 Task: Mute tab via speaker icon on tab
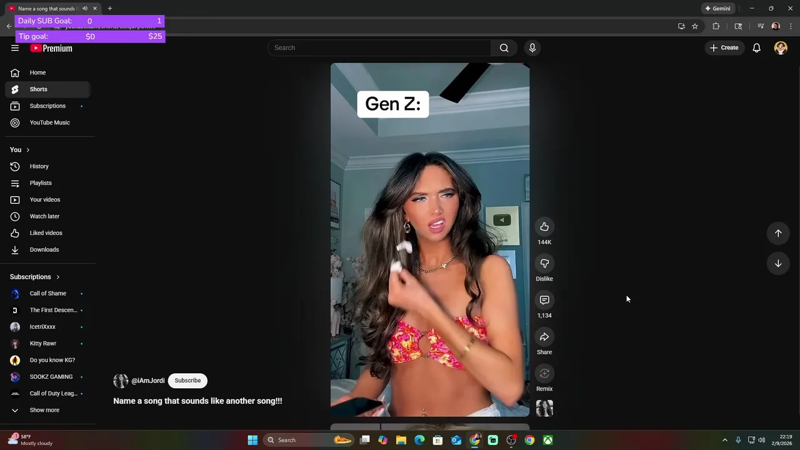pyautogui.click(x=84, y=9)
